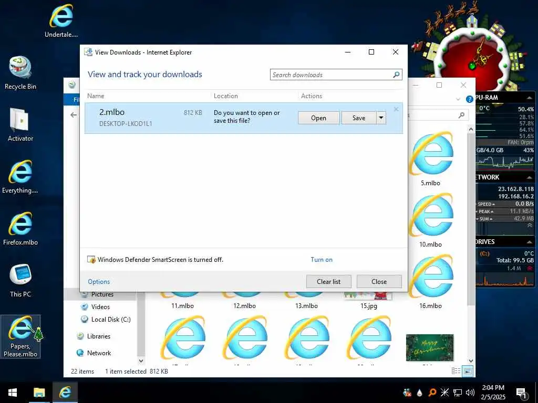Open the Action Center notifications icon
Viewport: 538px width, 403px height.
pyautogui.click(x=521, y=393)
